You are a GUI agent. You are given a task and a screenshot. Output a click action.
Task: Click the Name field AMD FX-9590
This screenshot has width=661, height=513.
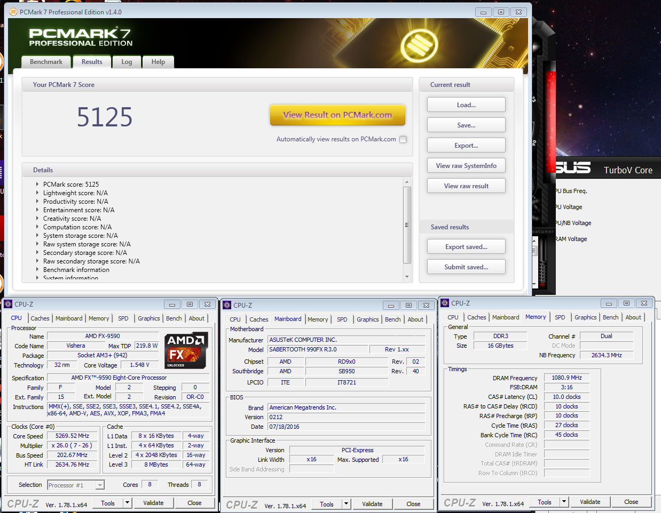(x=103, y=336)
